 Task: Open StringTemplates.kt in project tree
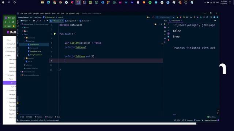[x=35, y=55]
